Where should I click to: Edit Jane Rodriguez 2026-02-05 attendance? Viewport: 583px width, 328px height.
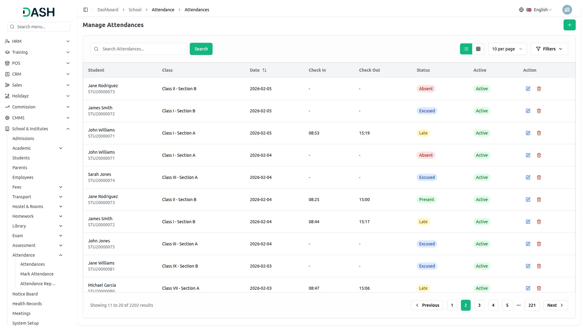528,89
